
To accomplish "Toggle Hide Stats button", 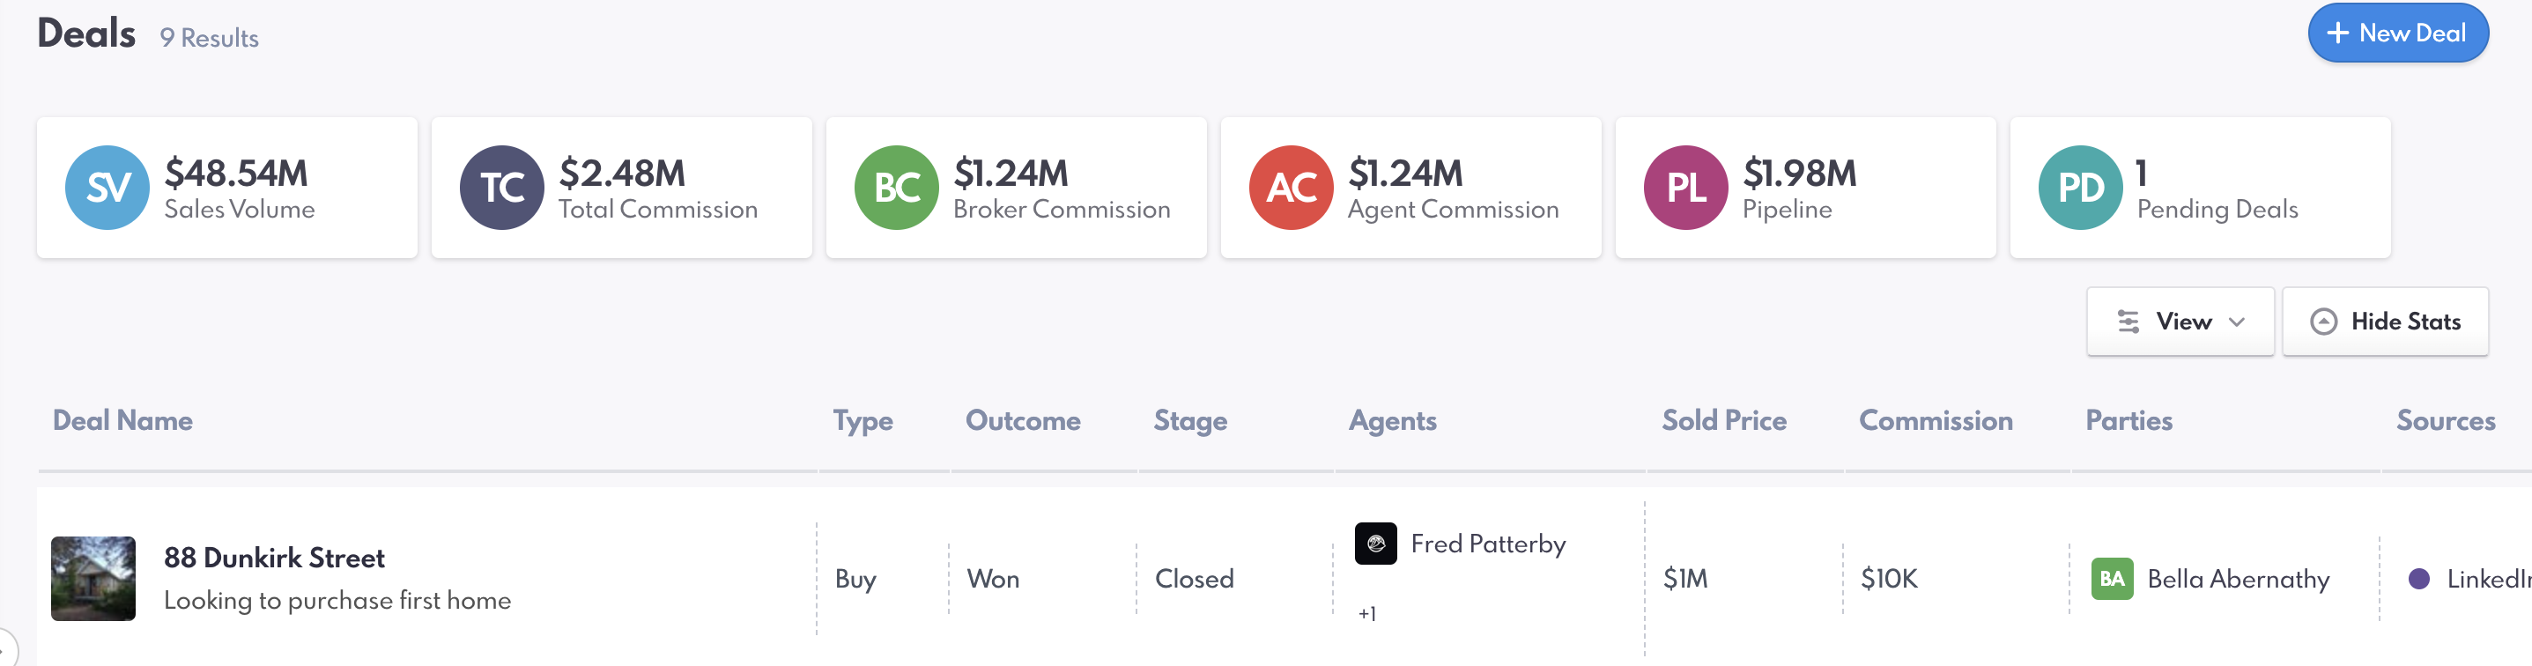I will coord(2385,322).
